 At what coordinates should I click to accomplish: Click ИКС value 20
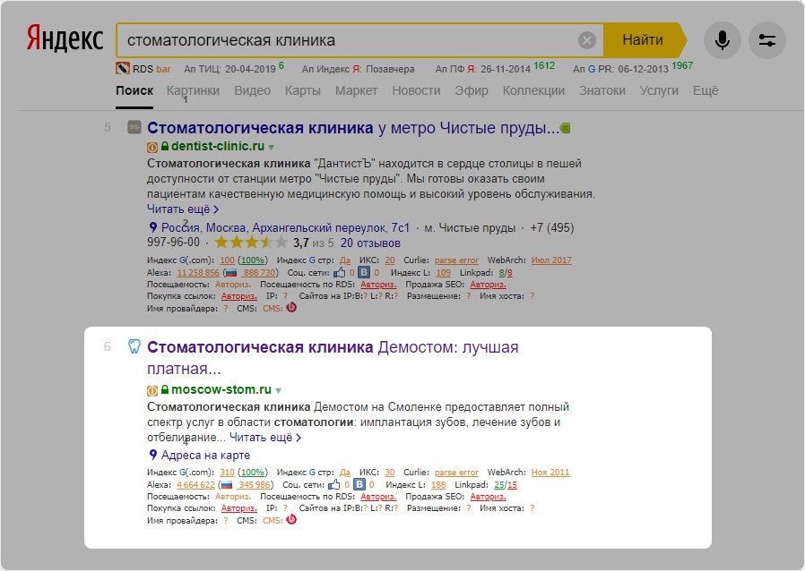[x=390, y=260]
